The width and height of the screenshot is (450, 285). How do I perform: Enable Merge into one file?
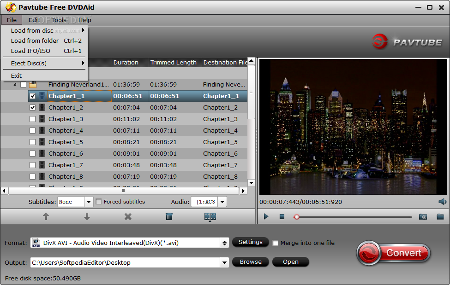coord(275,243)
